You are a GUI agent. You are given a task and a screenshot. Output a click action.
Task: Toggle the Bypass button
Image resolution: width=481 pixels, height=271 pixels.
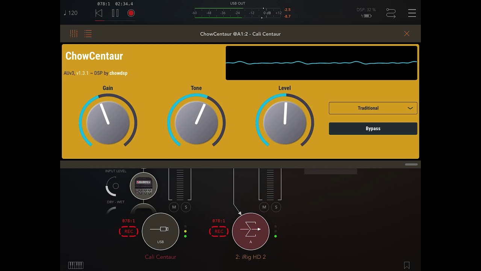[x=373, y=128]
